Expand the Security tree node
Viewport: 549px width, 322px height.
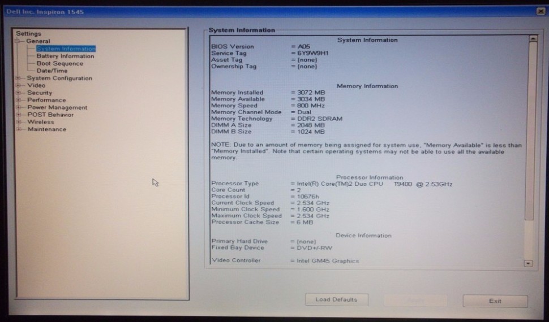(x=18, y=93)
